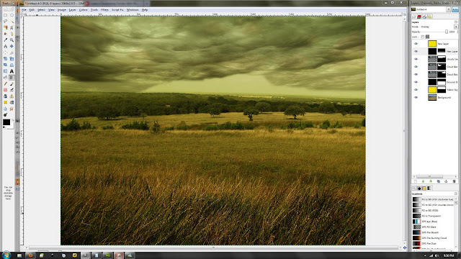Select the Select by Color tool

coord(5,27)
